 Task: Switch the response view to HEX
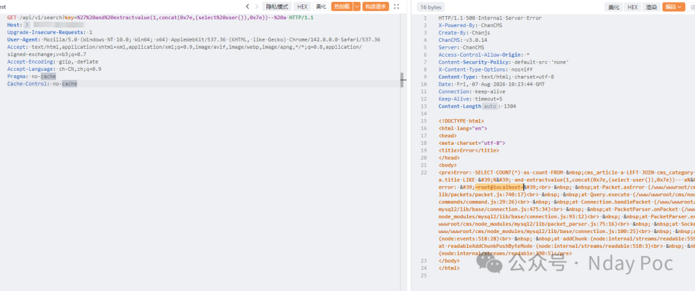pyautogui.click(x=633, y=7)
